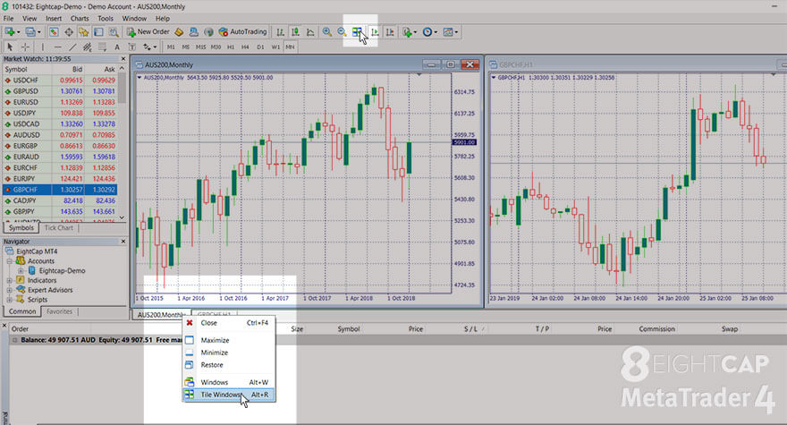This screenshot has width=787, height=425.
Task: Select the Equidistant Channel tool
Action: click(x=88, y=47)
